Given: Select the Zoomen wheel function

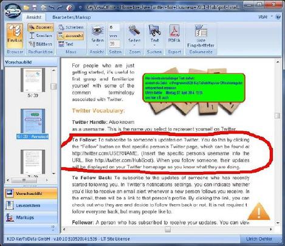Looking at the screenshot, I should click(41, 27).
